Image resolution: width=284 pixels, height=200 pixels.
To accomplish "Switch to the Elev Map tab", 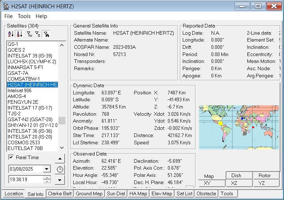I will tap(162, 194).
